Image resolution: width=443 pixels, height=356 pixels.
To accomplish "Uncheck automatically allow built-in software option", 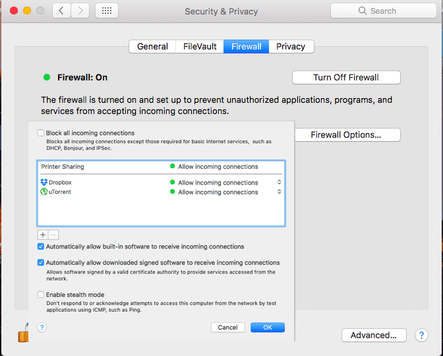I will coord(42,247).
